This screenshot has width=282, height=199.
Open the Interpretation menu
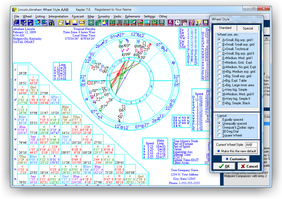click(58, 16)
